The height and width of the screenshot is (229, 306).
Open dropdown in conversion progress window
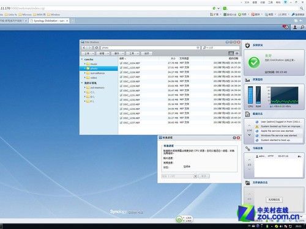195,176
